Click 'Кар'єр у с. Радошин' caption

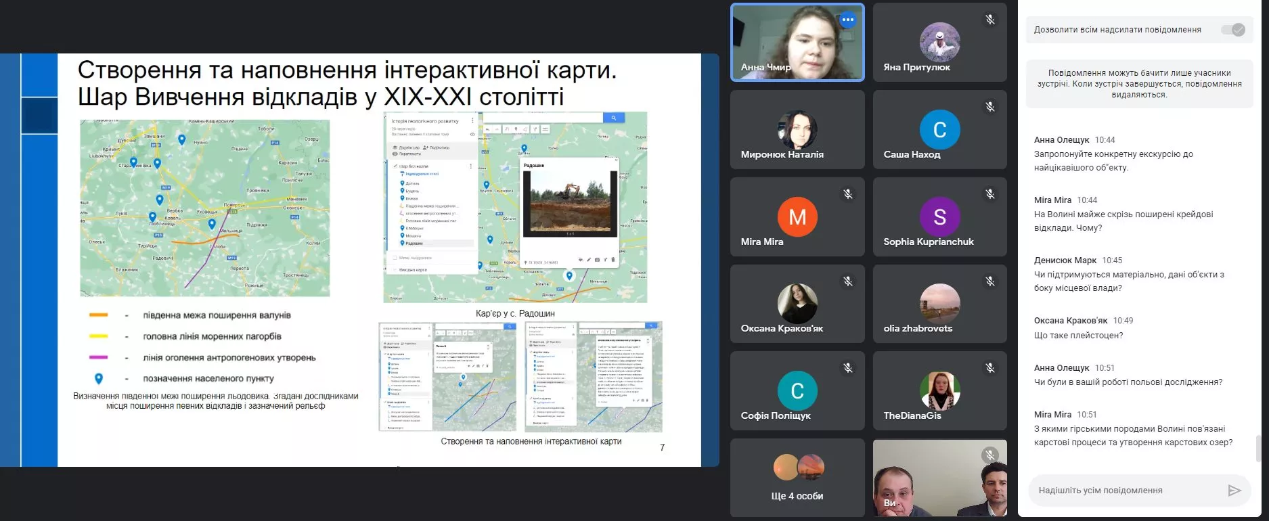click(515, 313)
